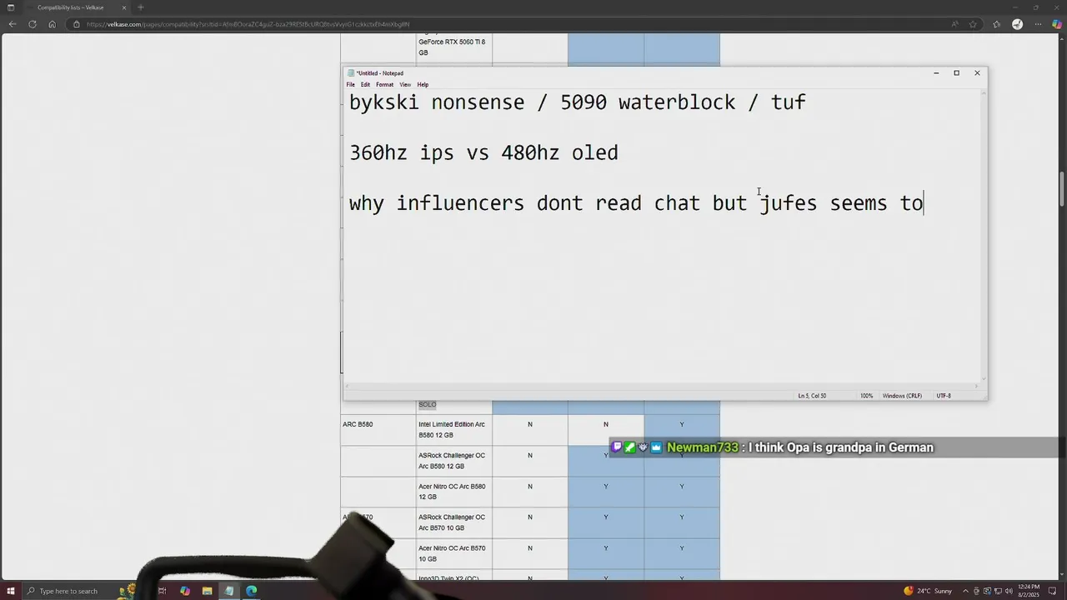Open the weather widget showing 24°C Sunny
Viewport: 1067px width, 600px height.
[x=928, y=591]
